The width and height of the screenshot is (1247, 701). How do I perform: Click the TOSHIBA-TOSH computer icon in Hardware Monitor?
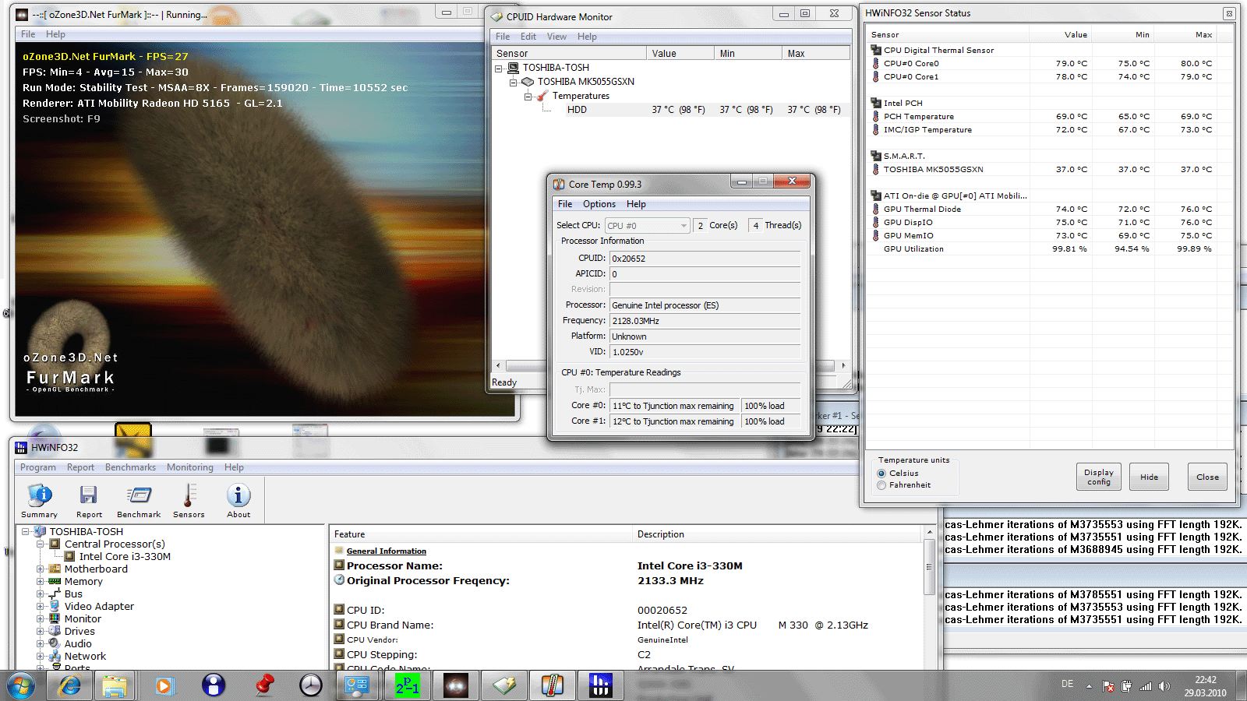(x=513, y=68)
